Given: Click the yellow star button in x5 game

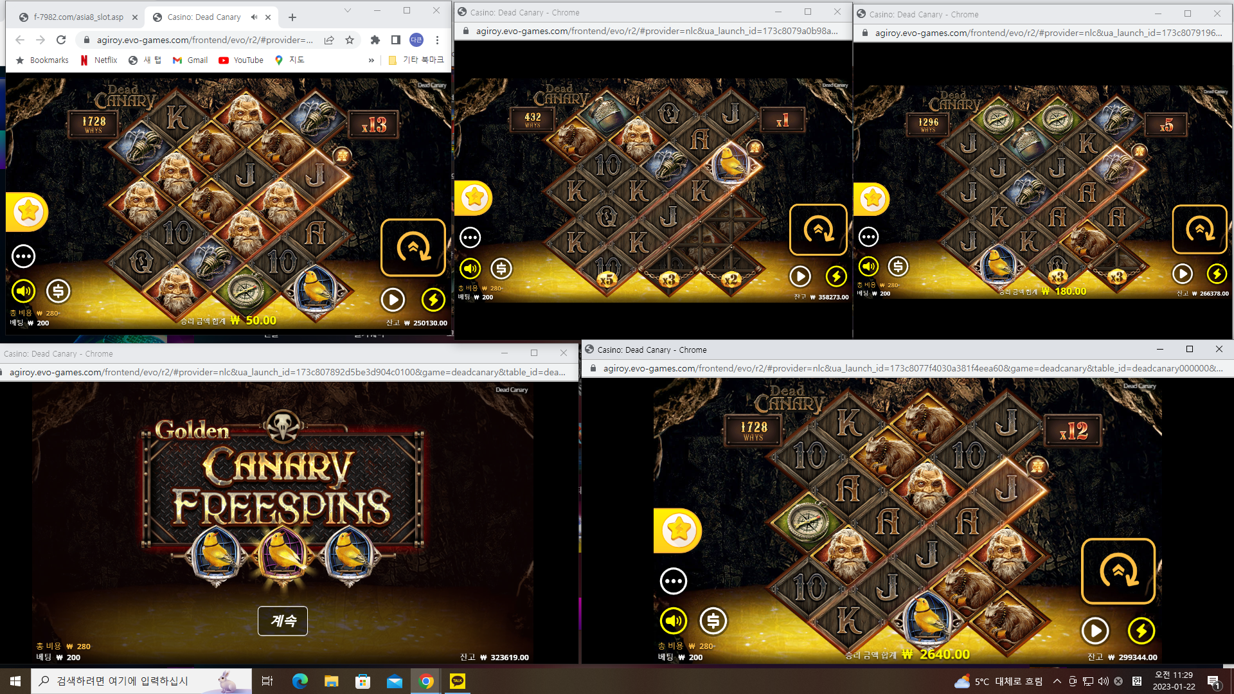Looking at the screenshot, I should pos(873,199).
